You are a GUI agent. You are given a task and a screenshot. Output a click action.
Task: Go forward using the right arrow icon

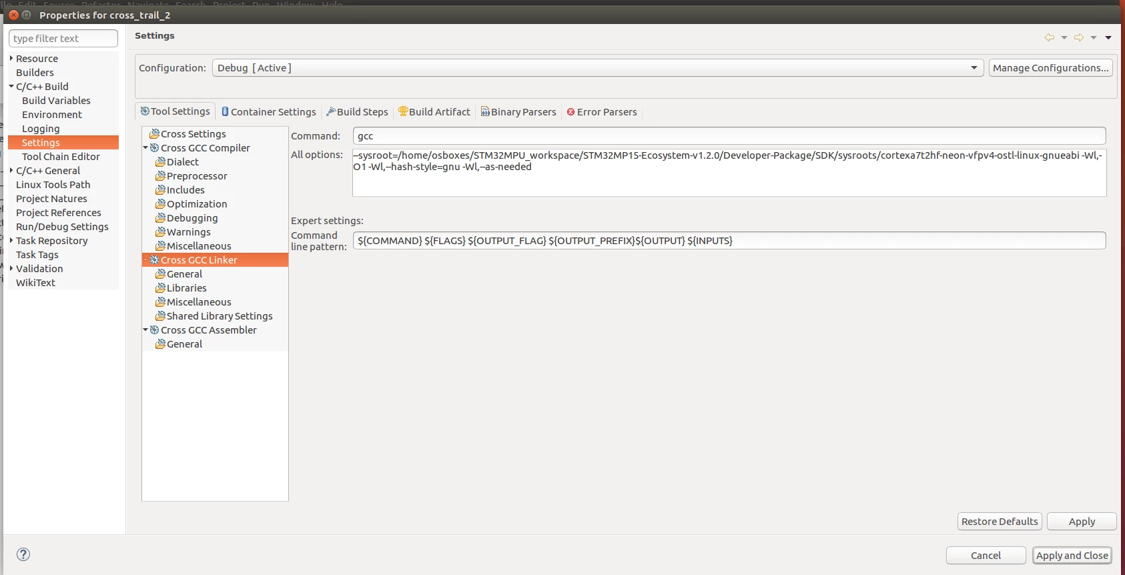(x=1079, y=37)
